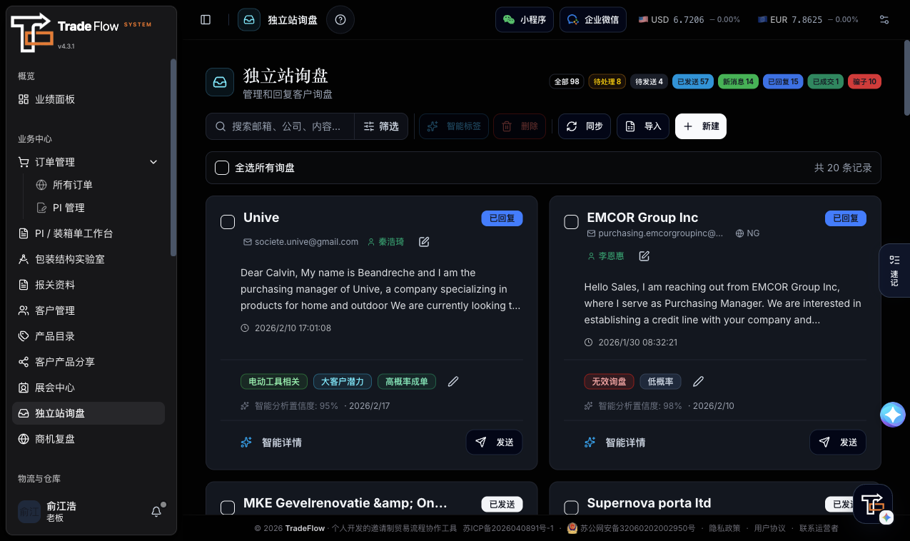Click the 新建 button

pos(701,126)
